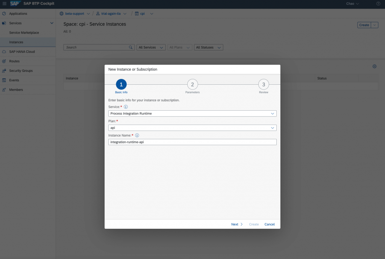Click Cancel in the dialog
The image size is (385, 259).
(269, 224)
